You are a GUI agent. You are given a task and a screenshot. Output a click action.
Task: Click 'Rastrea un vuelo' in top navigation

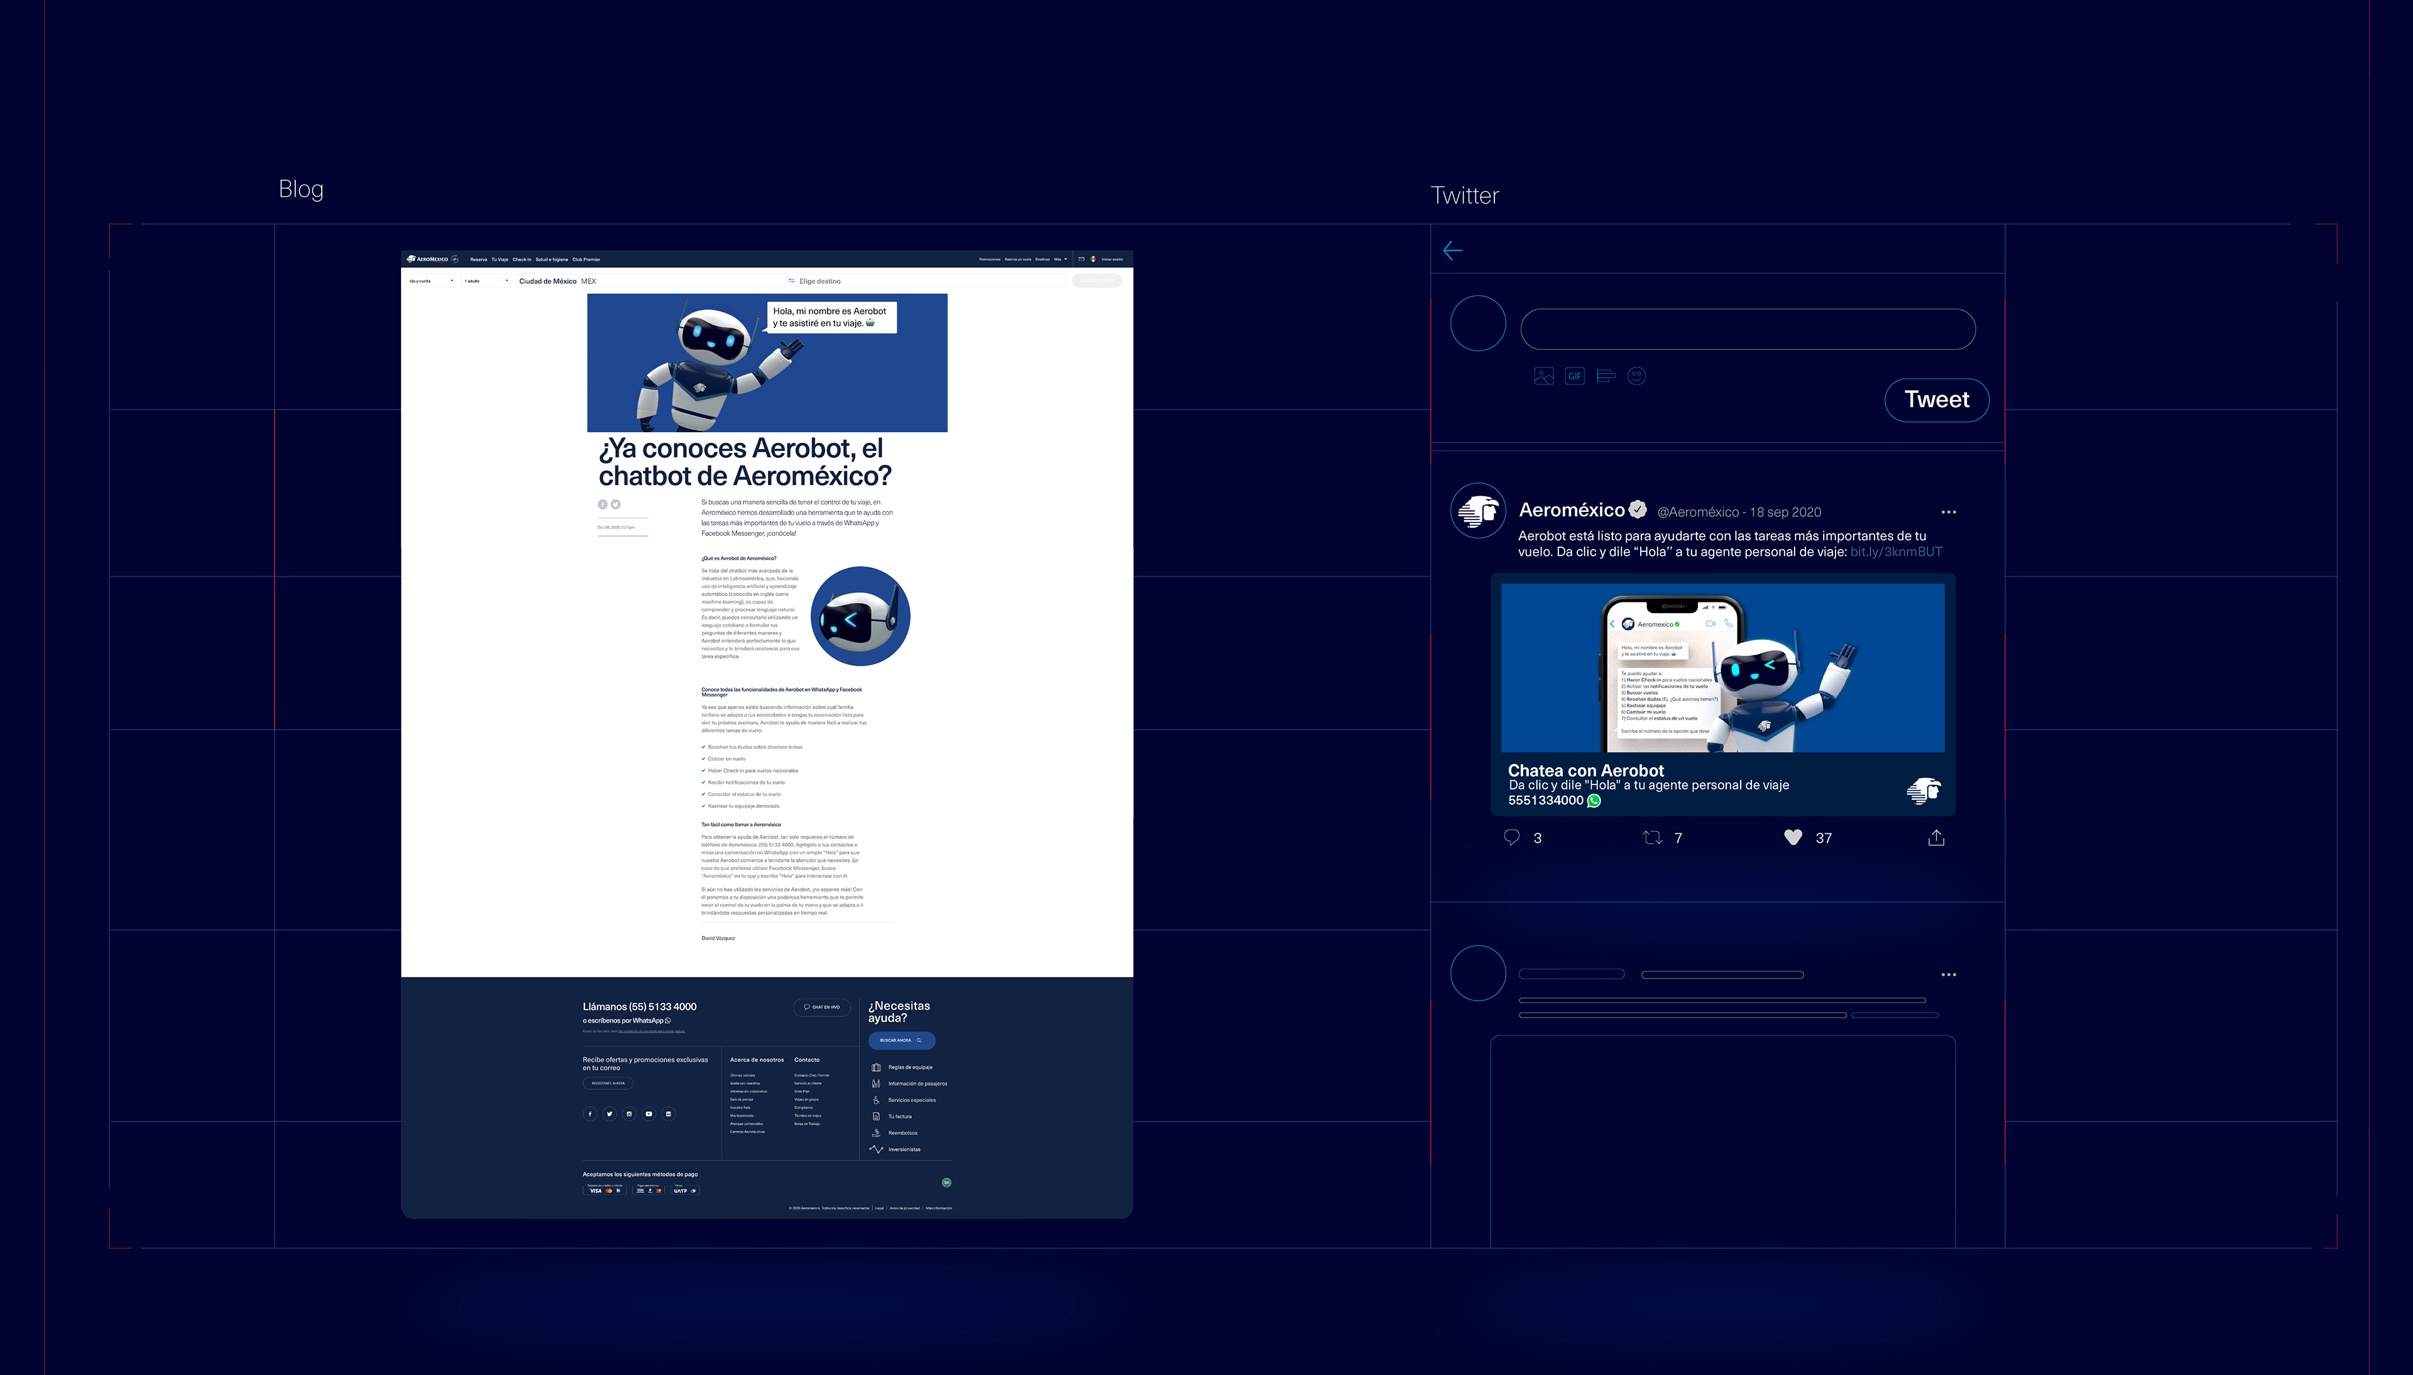coord(1017,259)
